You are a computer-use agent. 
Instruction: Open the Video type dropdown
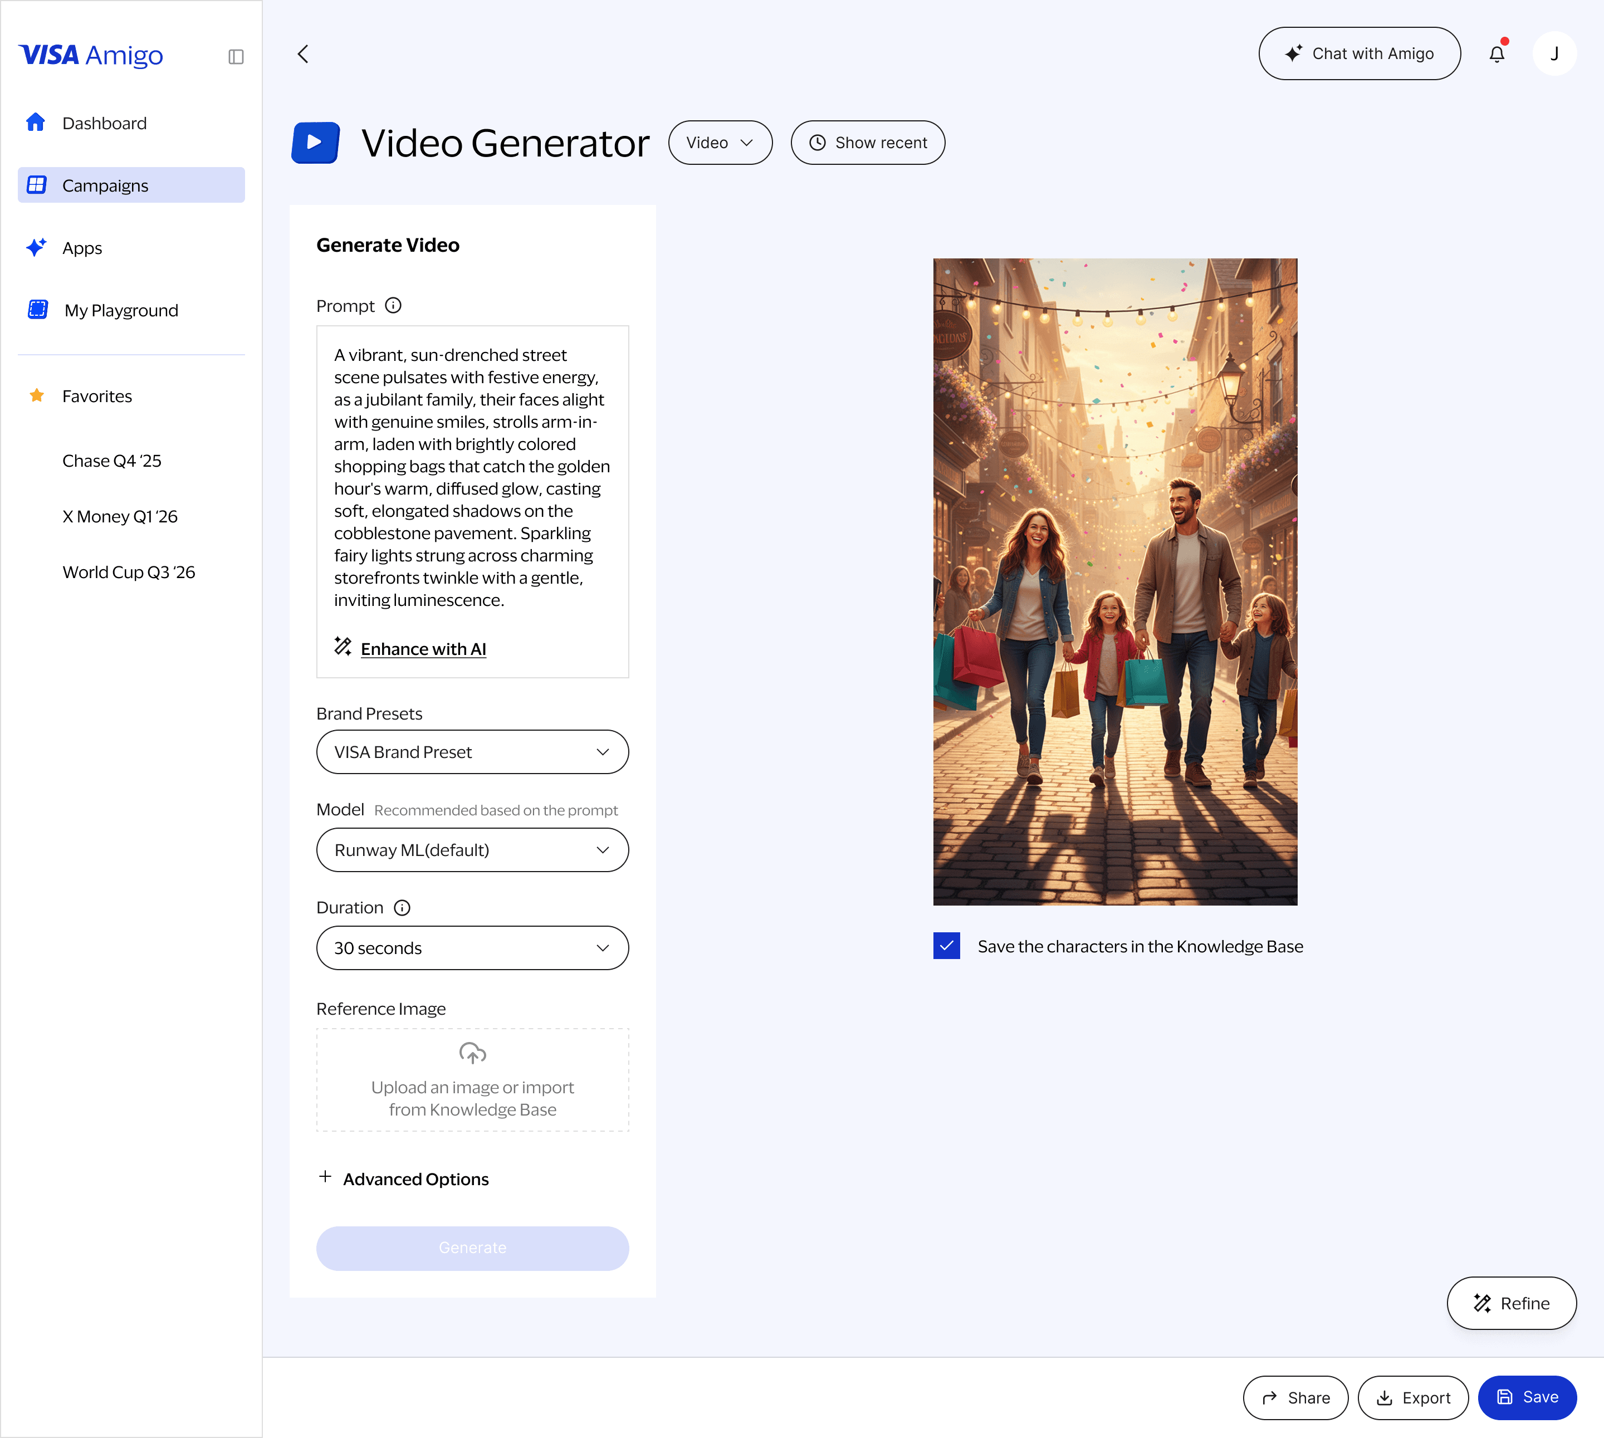click(719, 142)
